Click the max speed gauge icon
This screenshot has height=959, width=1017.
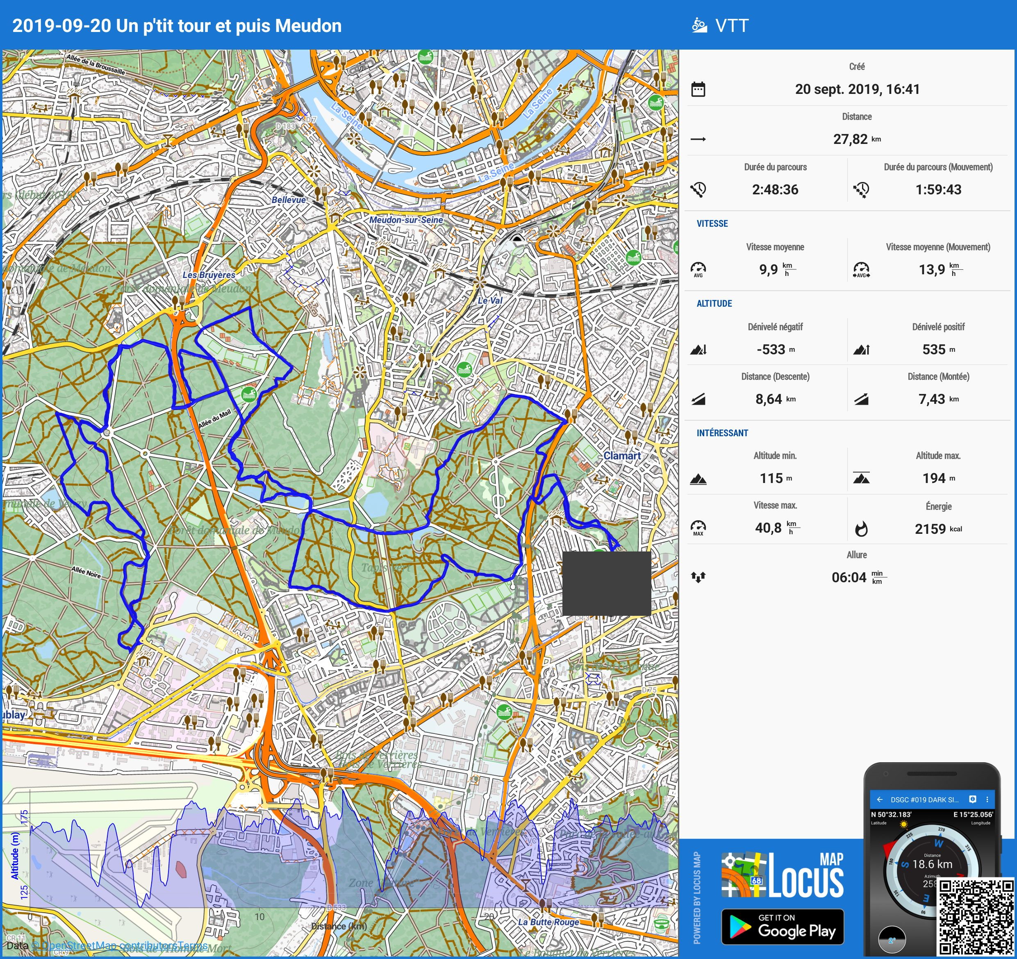698,527
